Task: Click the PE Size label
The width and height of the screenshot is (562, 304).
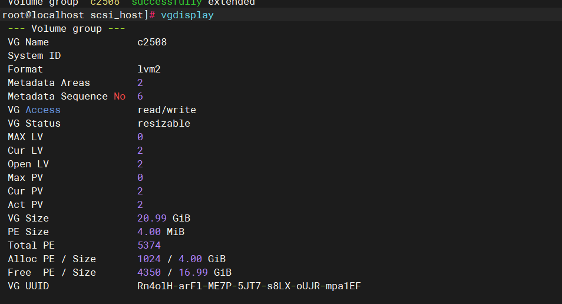Action: (28, 232)
